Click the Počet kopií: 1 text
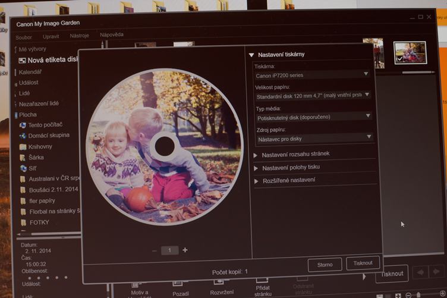 pos(230,272)
